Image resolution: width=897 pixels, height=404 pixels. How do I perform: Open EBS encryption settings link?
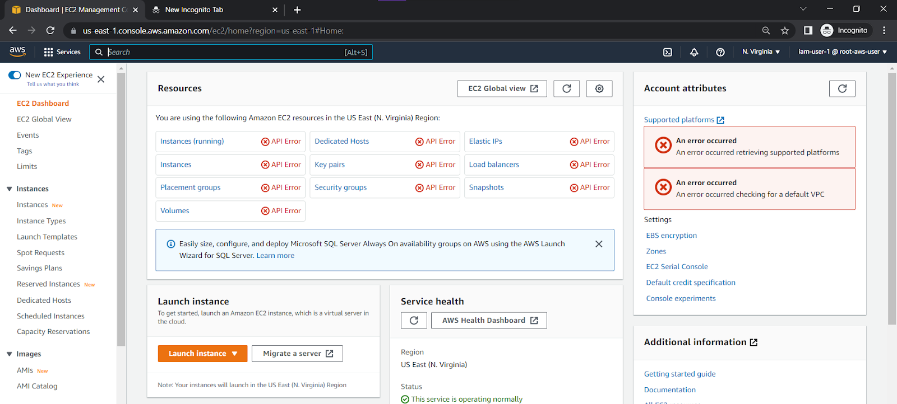(672, 236)
